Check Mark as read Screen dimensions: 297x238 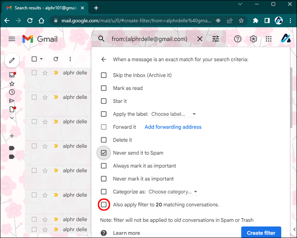coord(104,88)
